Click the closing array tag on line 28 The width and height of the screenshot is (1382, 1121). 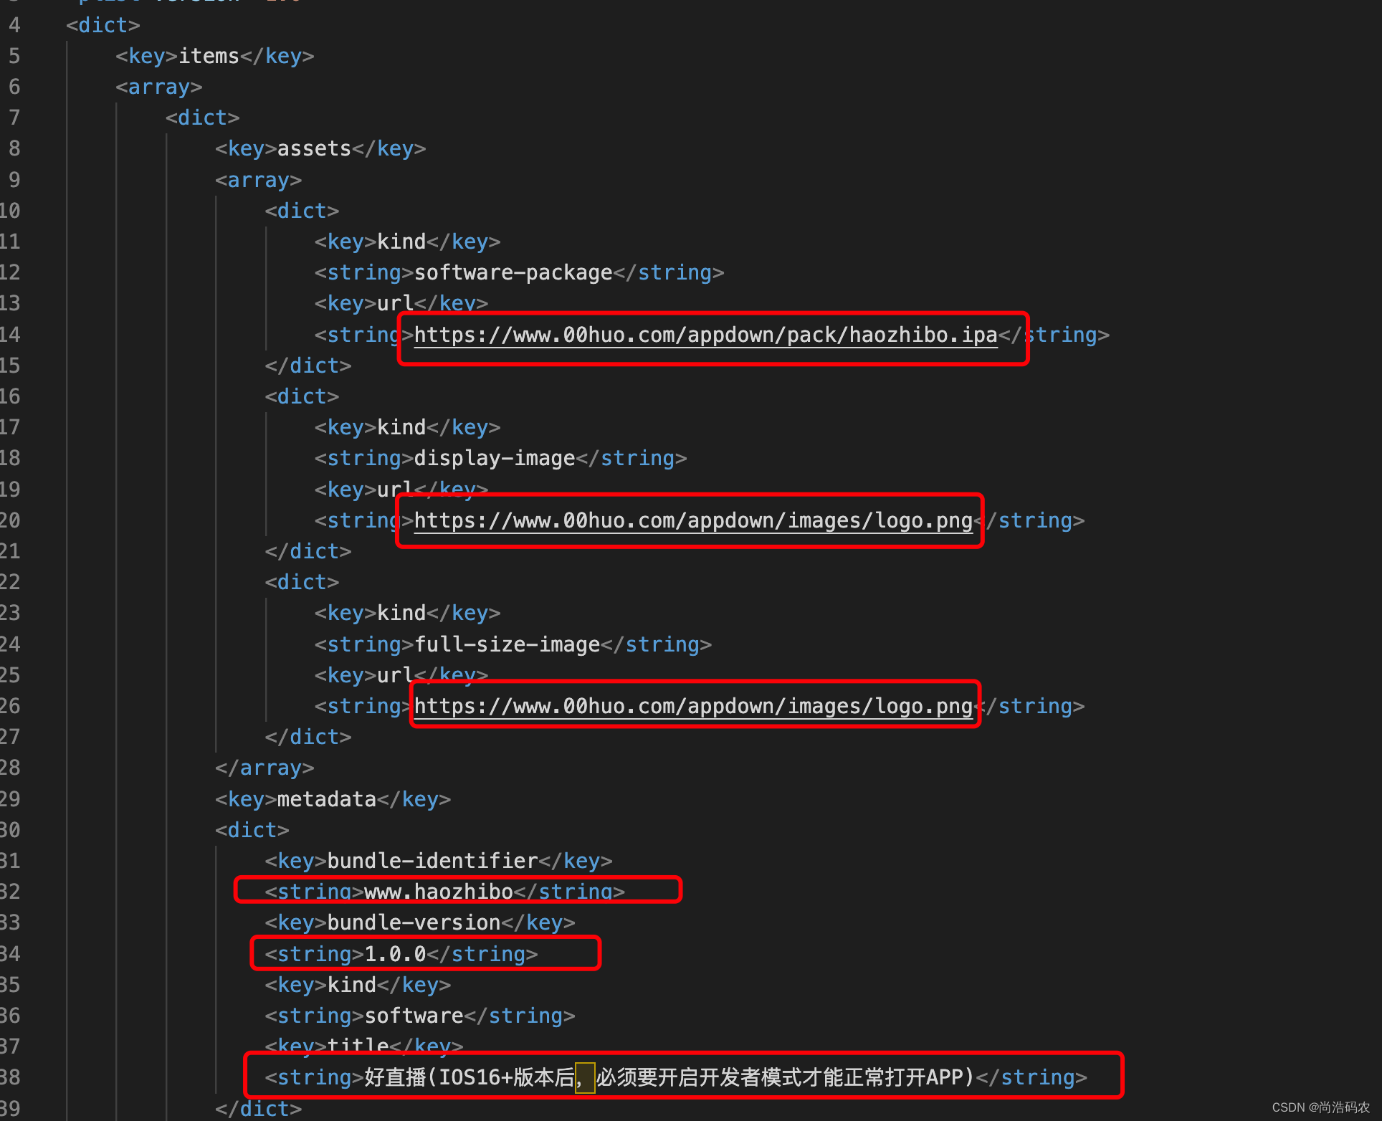(x=265, y=768)
